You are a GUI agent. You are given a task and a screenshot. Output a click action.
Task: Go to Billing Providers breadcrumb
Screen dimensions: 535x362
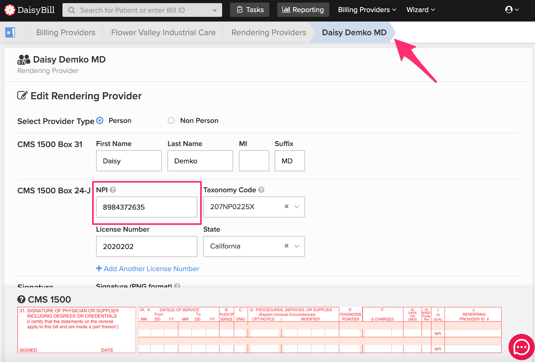[66, 32]
